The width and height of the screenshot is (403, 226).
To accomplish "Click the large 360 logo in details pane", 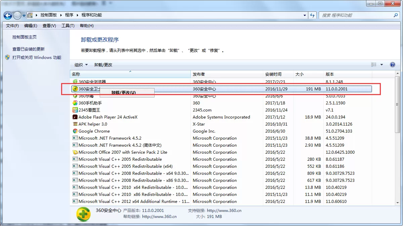I will click(x=83, y=214).
